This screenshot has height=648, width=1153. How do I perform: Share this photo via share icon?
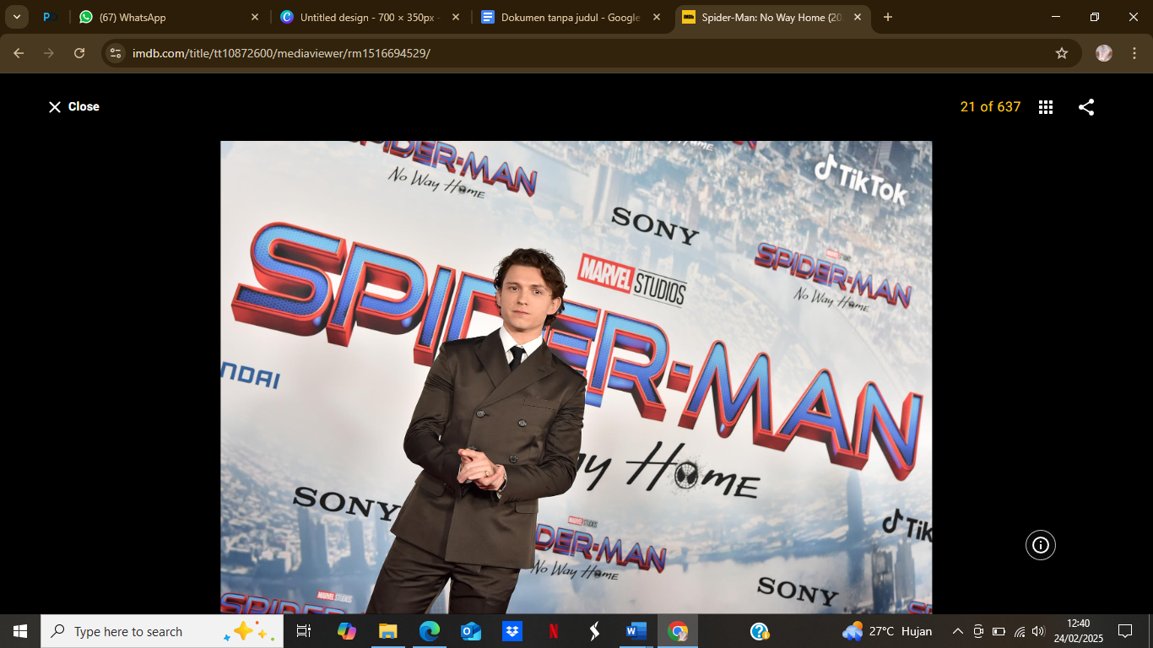1086,107
